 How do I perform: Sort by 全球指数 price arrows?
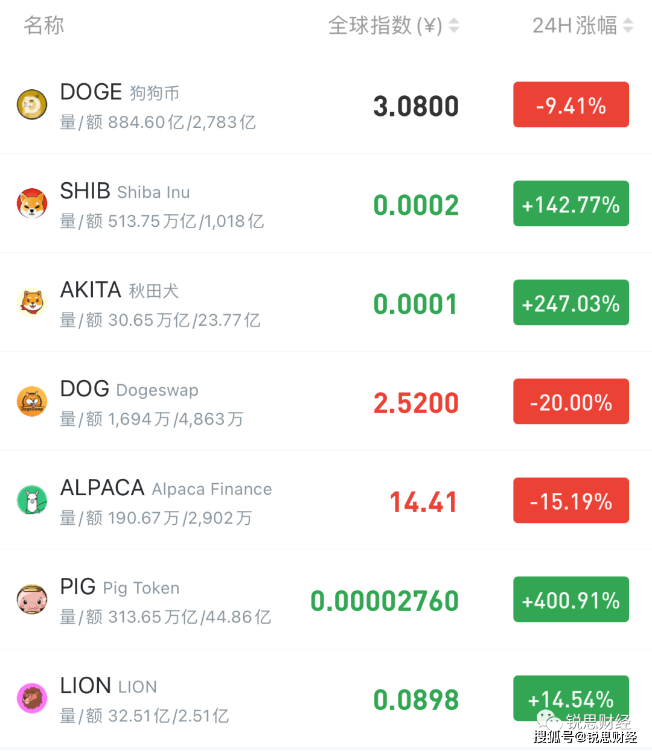point(454,25)
